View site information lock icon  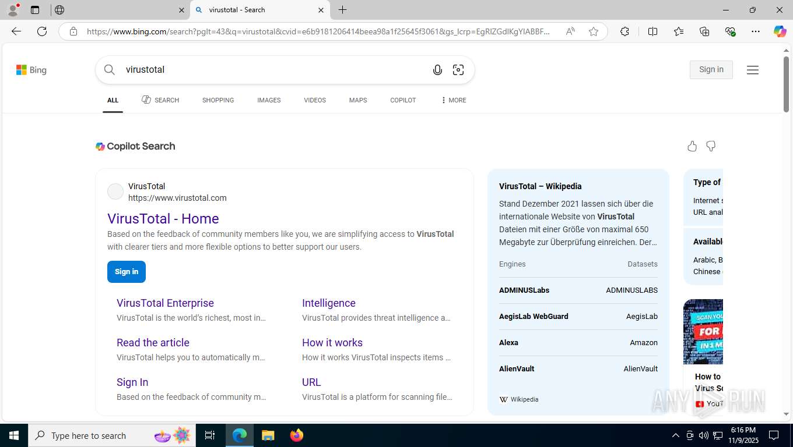coord(73,31)
